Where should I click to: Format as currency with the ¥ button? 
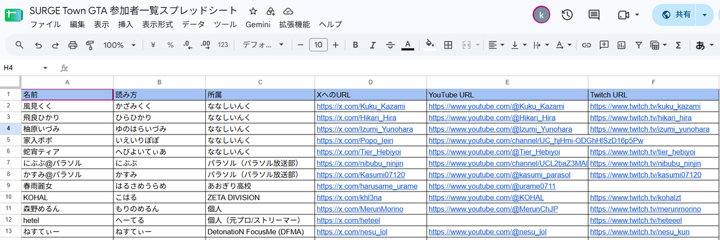pos(153,45)
